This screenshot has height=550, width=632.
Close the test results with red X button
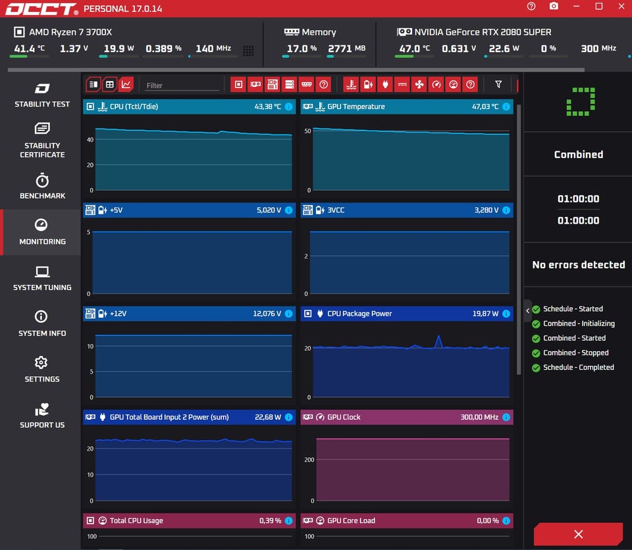pyautogui.click(x=579, y=534)
